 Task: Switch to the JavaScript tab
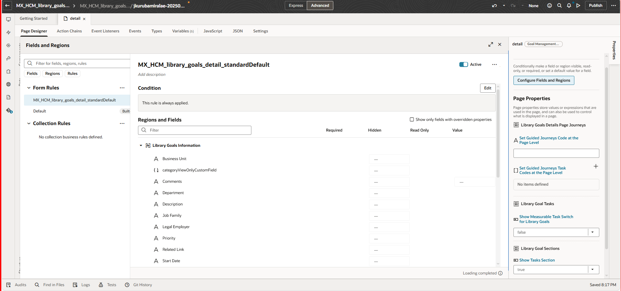pyautogui.click(x=213, y=31)
